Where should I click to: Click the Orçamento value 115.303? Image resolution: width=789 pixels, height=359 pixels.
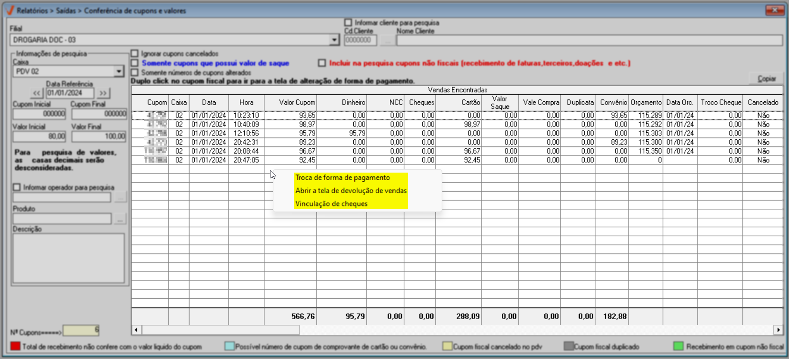click(650, 134)
